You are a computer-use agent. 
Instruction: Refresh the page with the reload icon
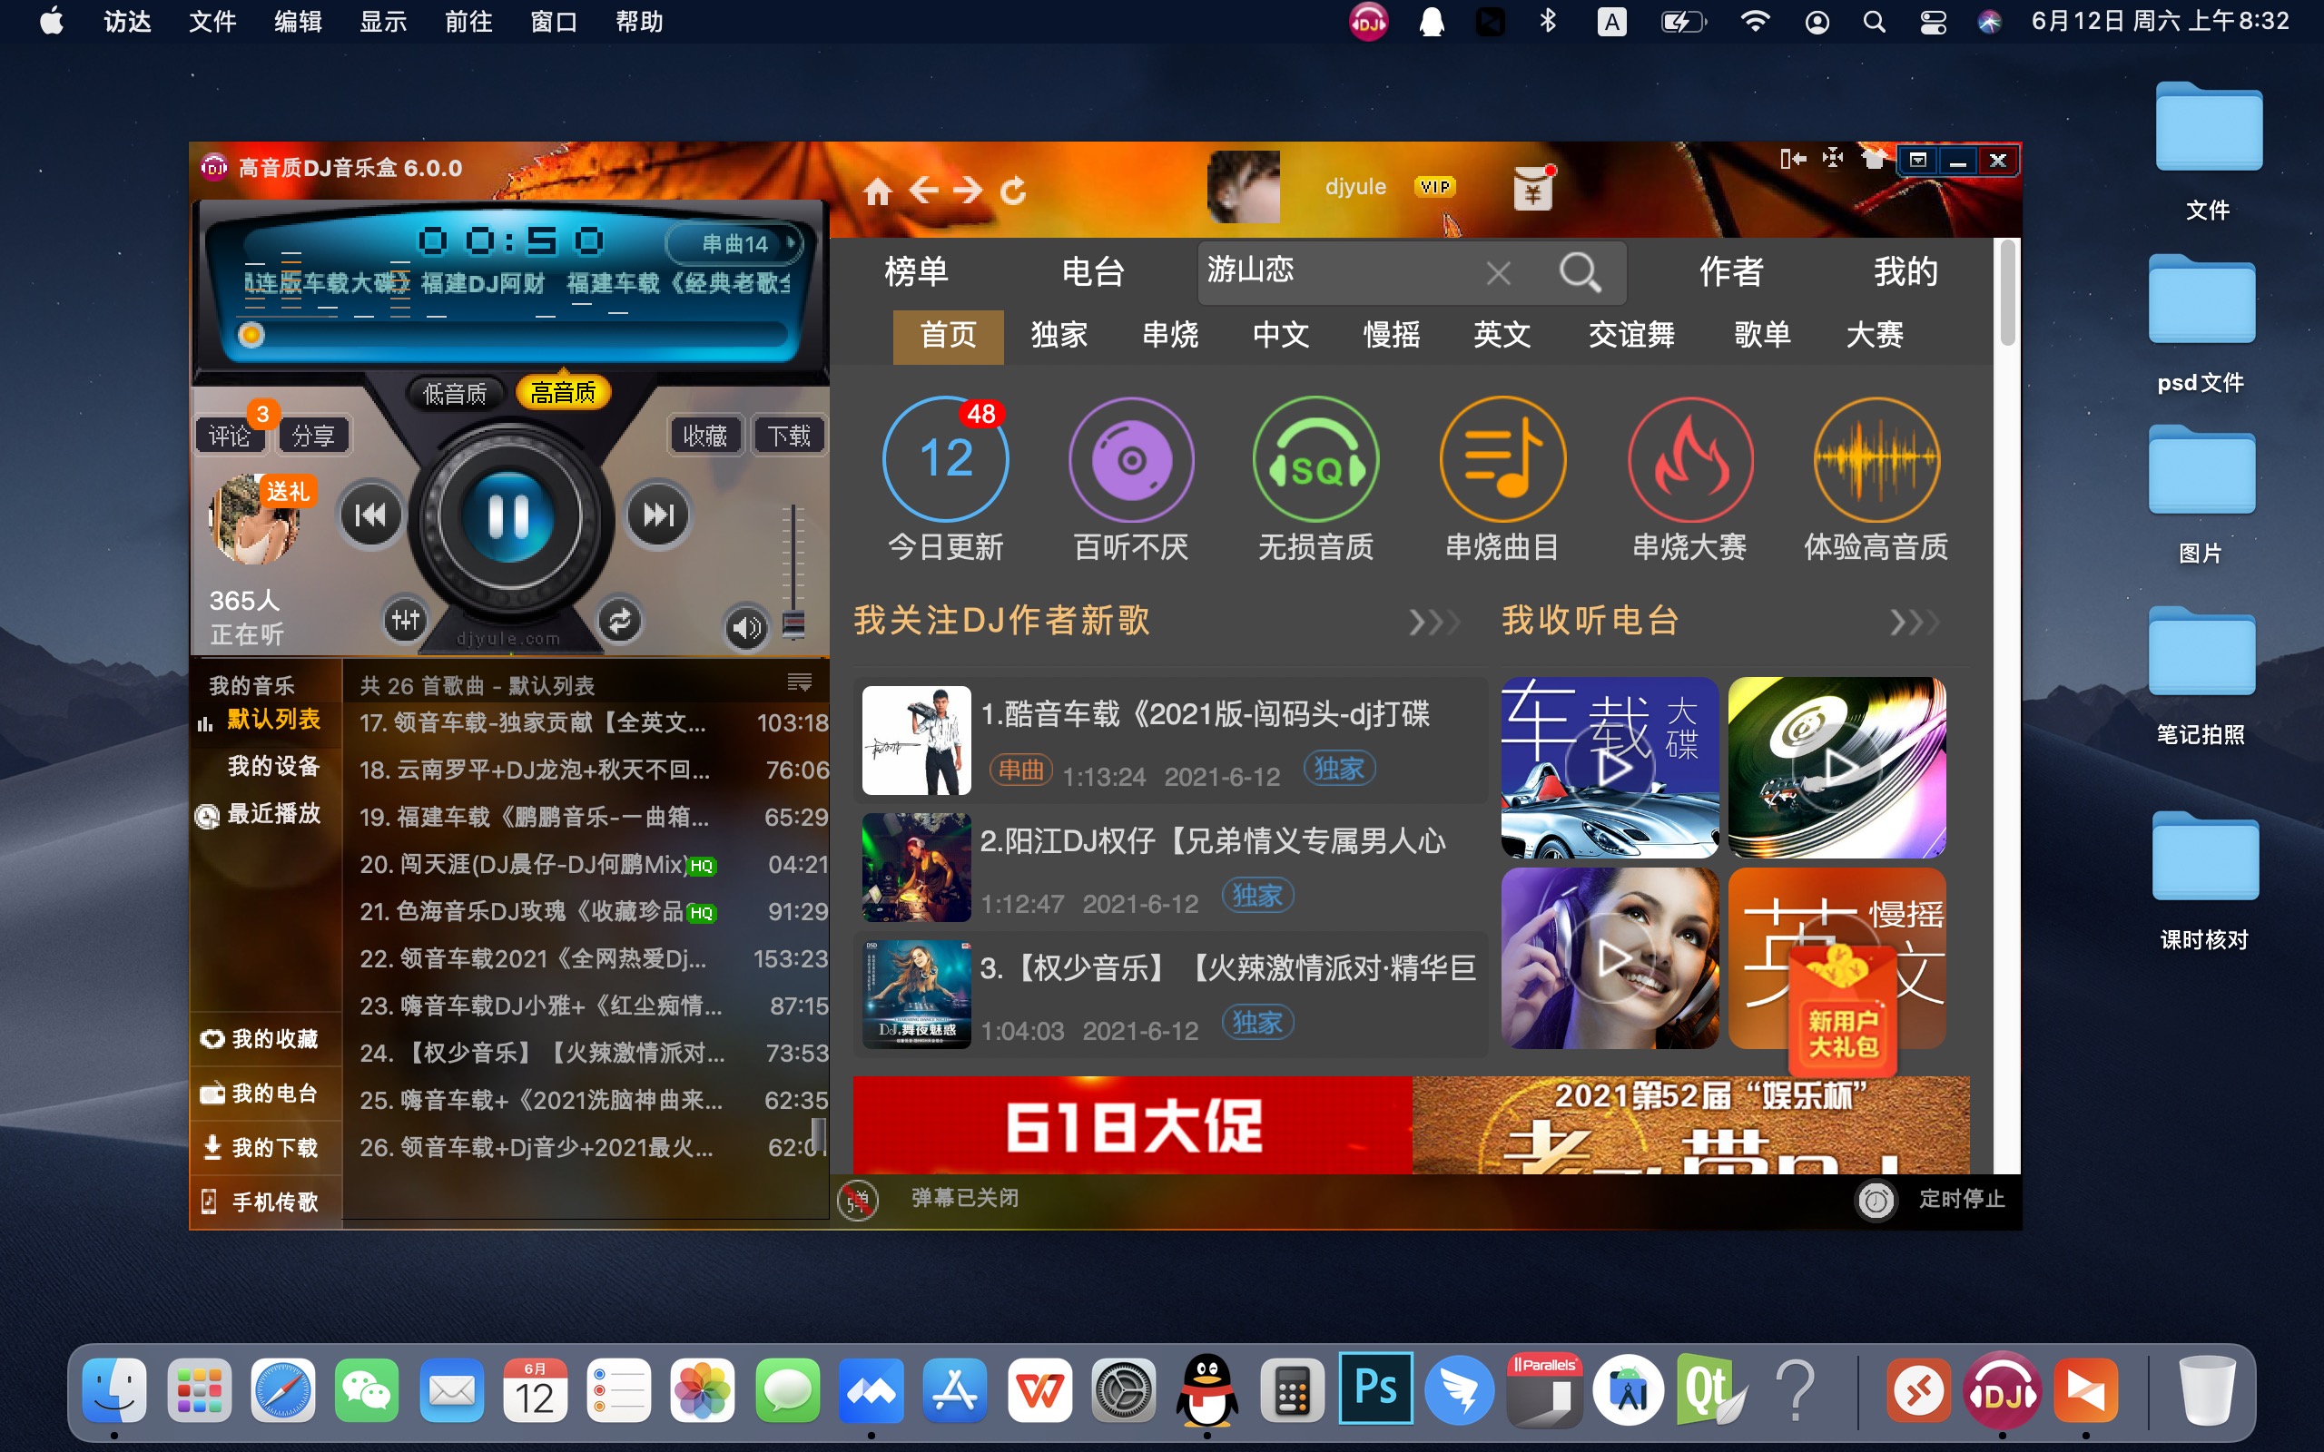click(x=1013, y=191)
